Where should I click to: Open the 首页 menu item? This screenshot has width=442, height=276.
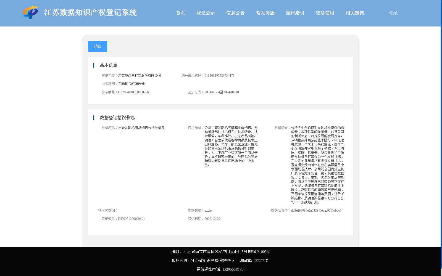coord(180,13)
